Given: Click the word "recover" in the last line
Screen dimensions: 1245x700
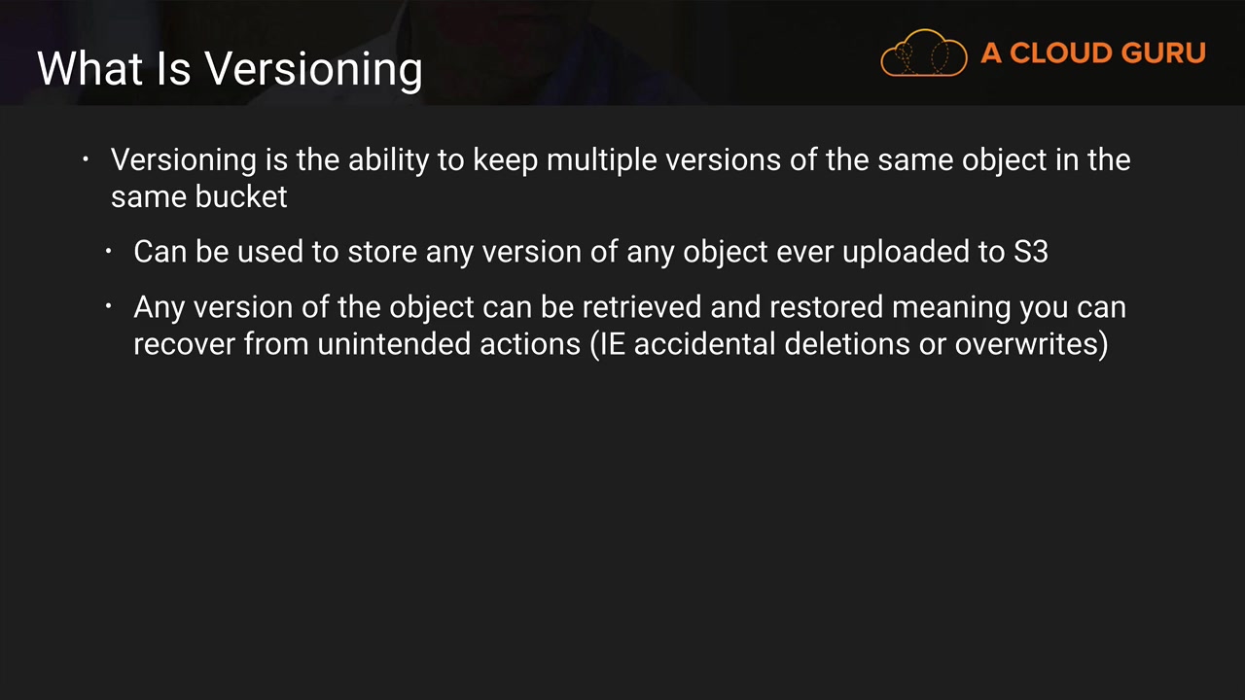Looking at the screenshot, I should (x=184, y=344).
